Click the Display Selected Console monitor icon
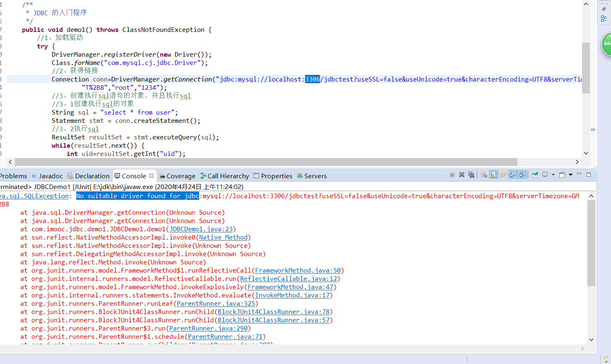 click(x=545, y=175)
